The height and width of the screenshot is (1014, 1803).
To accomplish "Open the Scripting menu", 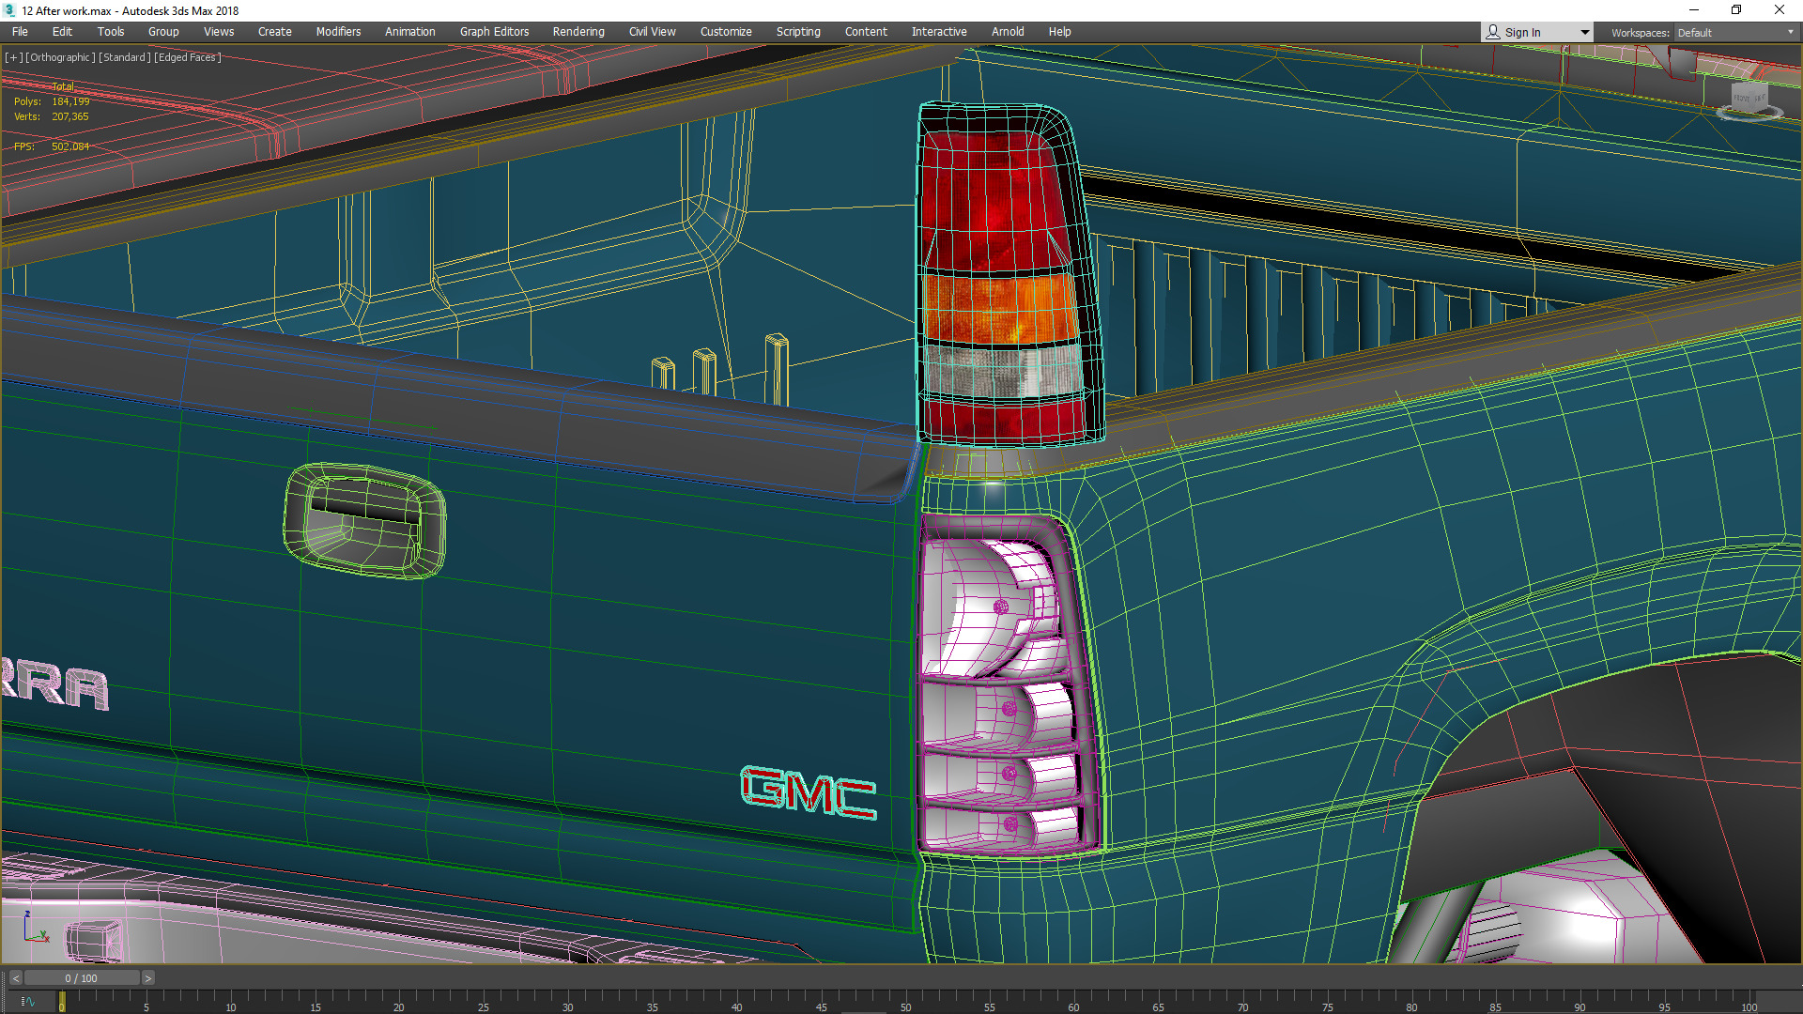I will click(797, 32).
